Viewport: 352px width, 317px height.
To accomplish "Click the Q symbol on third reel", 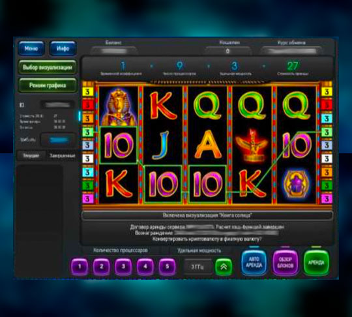I will pos(208,105).
